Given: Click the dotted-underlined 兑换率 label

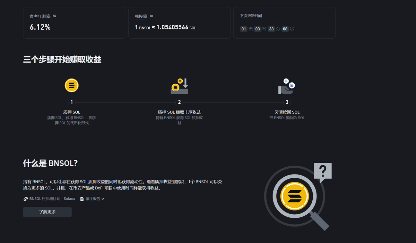Looking at the screenshot, I should 141,17.
